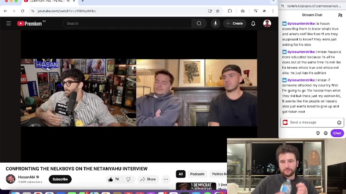Click first dylcounterstrike username about hasan expecting
Screen dimensions: 346x194
pos(301,23)
